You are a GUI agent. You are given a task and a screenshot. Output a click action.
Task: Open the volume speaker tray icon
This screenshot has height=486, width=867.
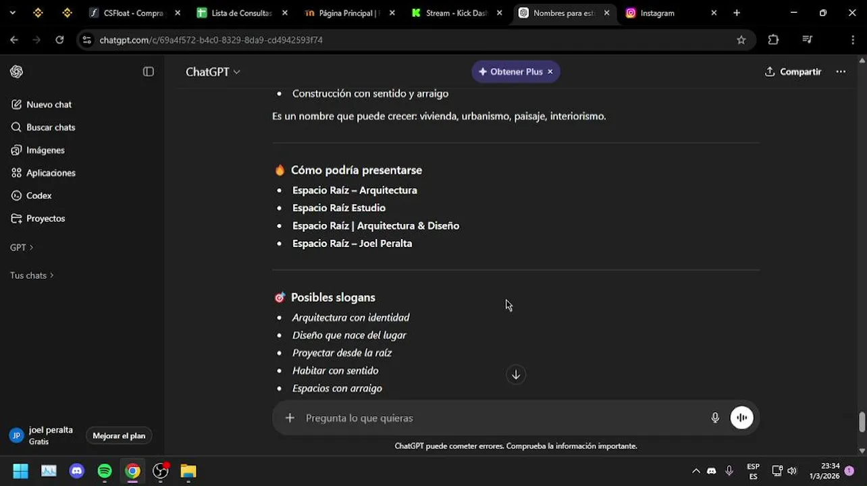coord(792,471)
